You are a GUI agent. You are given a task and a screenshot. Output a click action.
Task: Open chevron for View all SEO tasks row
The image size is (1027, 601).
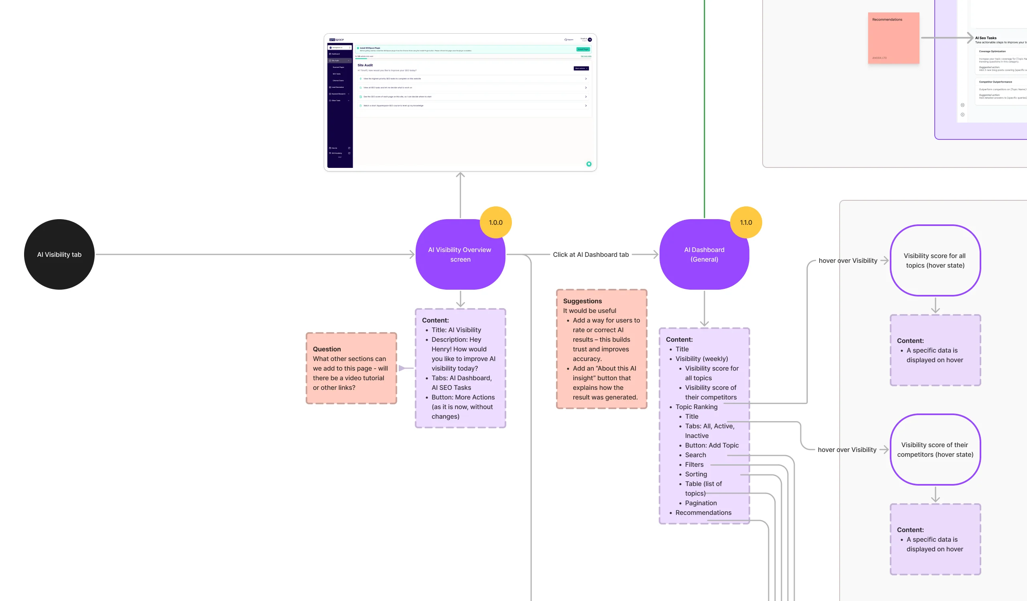coord(586,88)
